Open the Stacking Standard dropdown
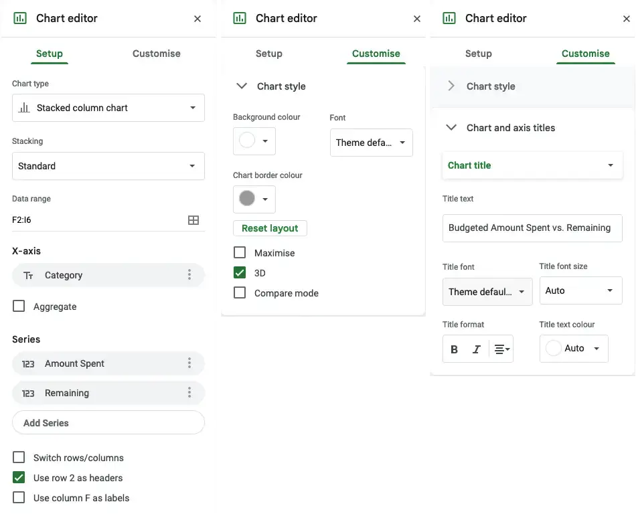This screenshot has height=514, width=636. (x=108, y=166)
